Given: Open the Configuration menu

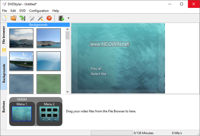Looking at the screenshot, I should (39, 11).
